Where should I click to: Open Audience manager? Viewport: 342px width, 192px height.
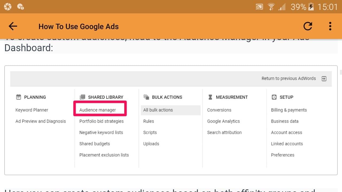[x=98, y=110]
